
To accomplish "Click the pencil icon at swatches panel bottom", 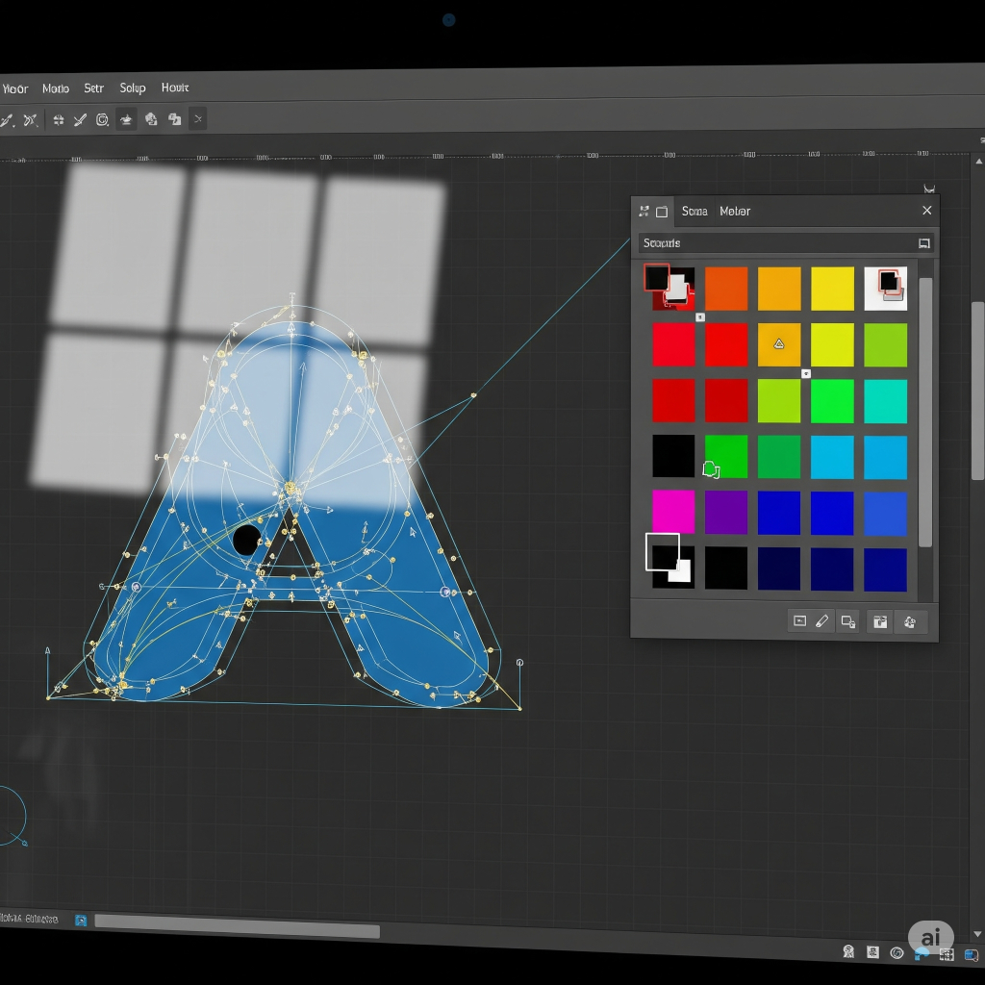I will point(822,621).
